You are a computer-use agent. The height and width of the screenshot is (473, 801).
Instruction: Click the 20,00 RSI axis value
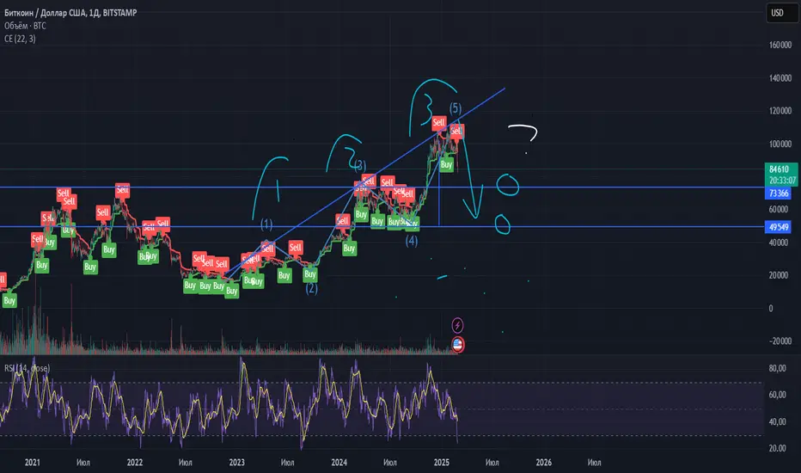777,448
